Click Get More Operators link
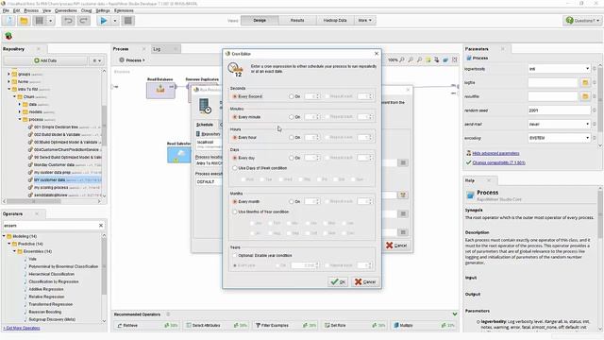604x340 pixels. click(22, 328)
